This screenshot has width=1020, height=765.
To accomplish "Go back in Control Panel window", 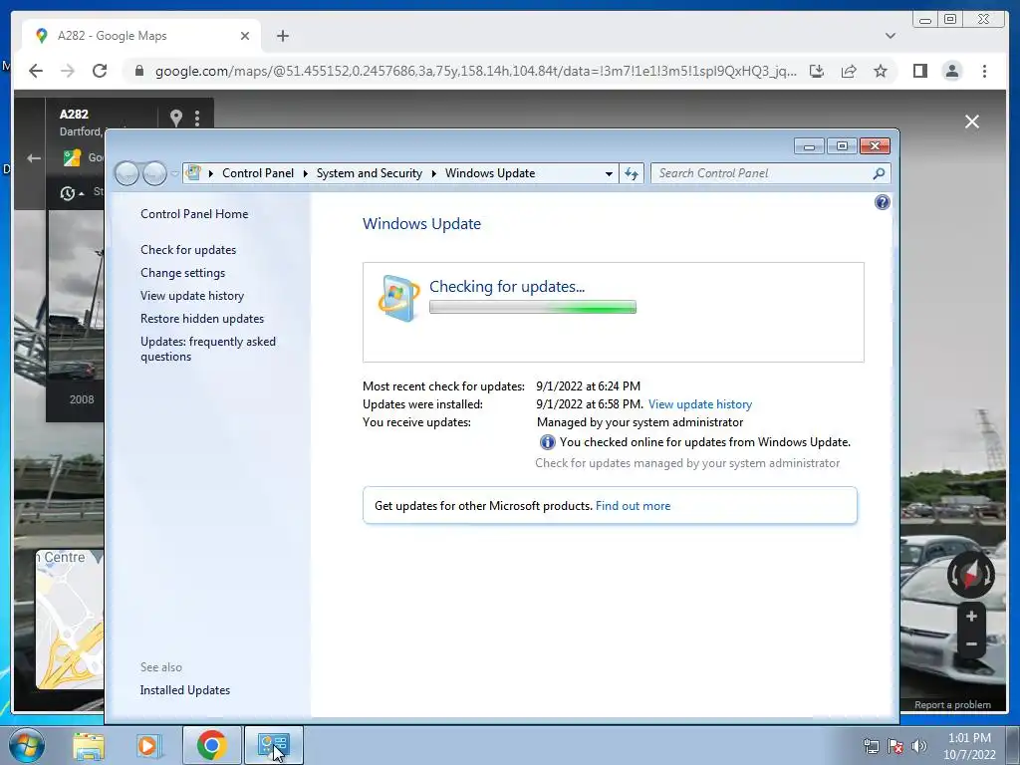I will (x=127, y=173).
